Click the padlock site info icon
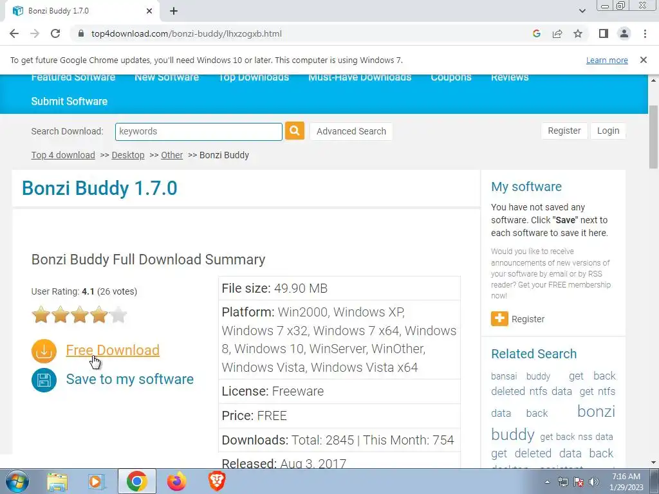Viewport: 659px width, 494px height. tap(81, 33)
